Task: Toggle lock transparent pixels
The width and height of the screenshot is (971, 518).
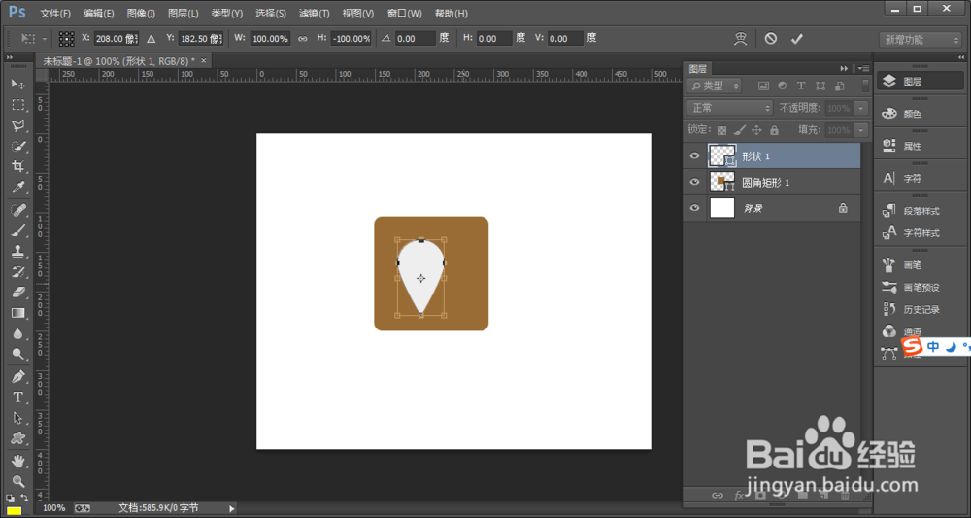Action: click(x=722, y=130)
